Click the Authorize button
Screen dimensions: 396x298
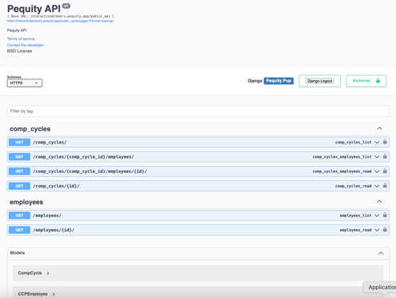click(x=366, y=81)
